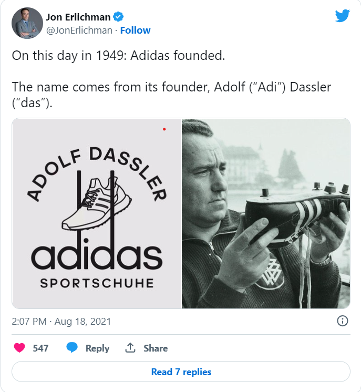Screen dimensions: 361x392
Task: Click the Jon Erlichman display name
Action: 78,17
